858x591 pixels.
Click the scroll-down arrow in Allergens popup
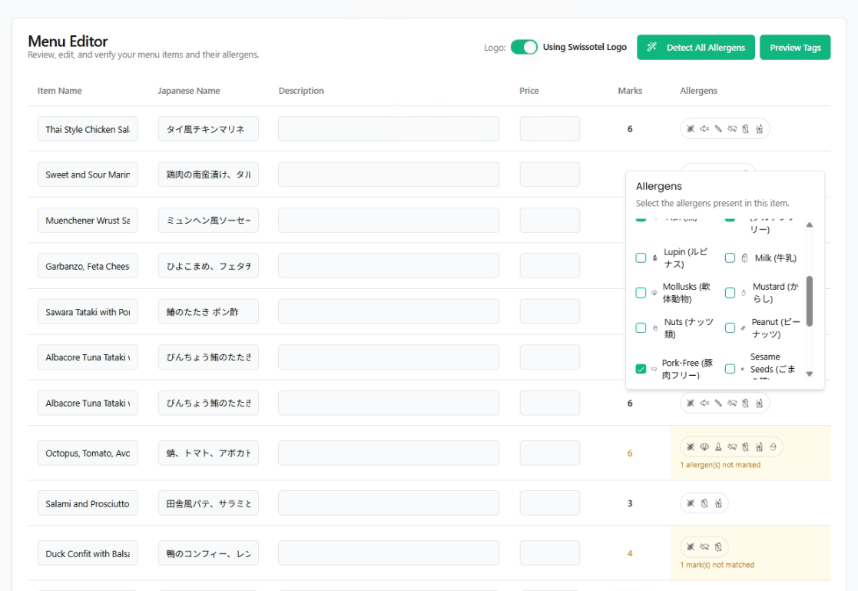click(x=810, y=374)
